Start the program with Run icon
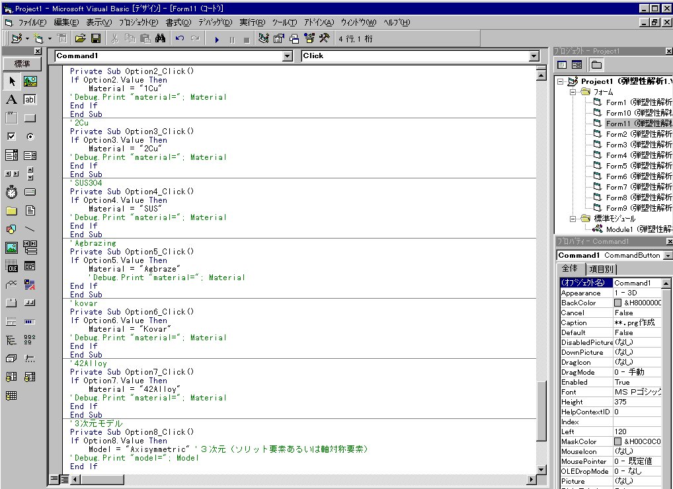The width and height of the screenshot is (673, 489). coord(217,40)
